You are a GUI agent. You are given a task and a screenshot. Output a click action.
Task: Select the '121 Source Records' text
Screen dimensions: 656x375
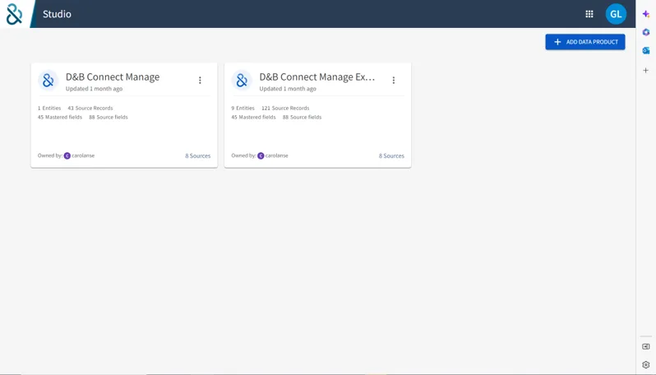pos(285,108)
